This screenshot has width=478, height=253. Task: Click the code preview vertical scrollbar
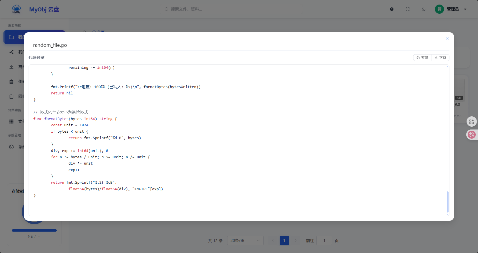pos(447,202)
